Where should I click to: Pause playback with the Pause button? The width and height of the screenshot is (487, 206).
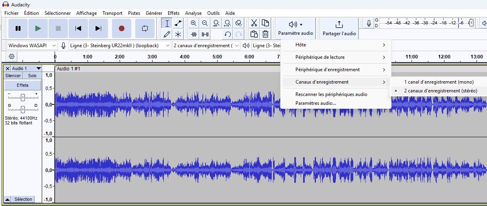coord(18,28)
